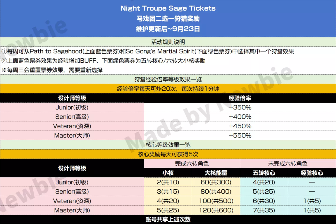The height and width of the screenshot is (224, 336).
Task: Select the +550% Master rate cell
Action: tap(240, 136)
